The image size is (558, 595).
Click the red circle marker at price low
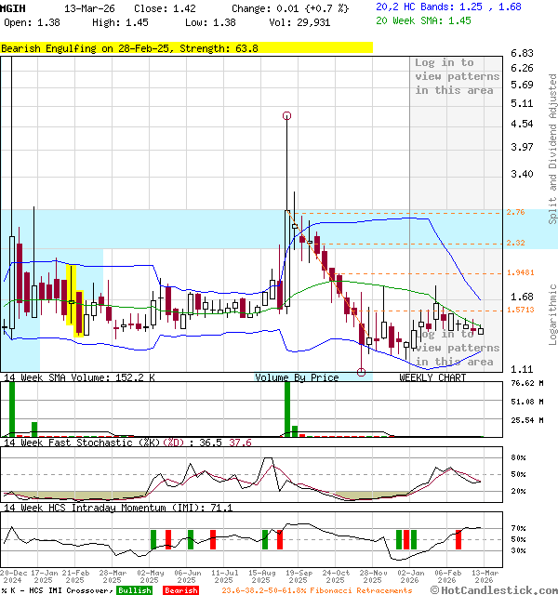(361, 372)
